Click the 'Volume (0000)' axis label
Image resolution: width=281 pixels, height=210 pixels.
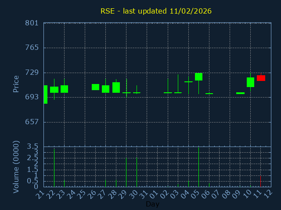point(16,167)
